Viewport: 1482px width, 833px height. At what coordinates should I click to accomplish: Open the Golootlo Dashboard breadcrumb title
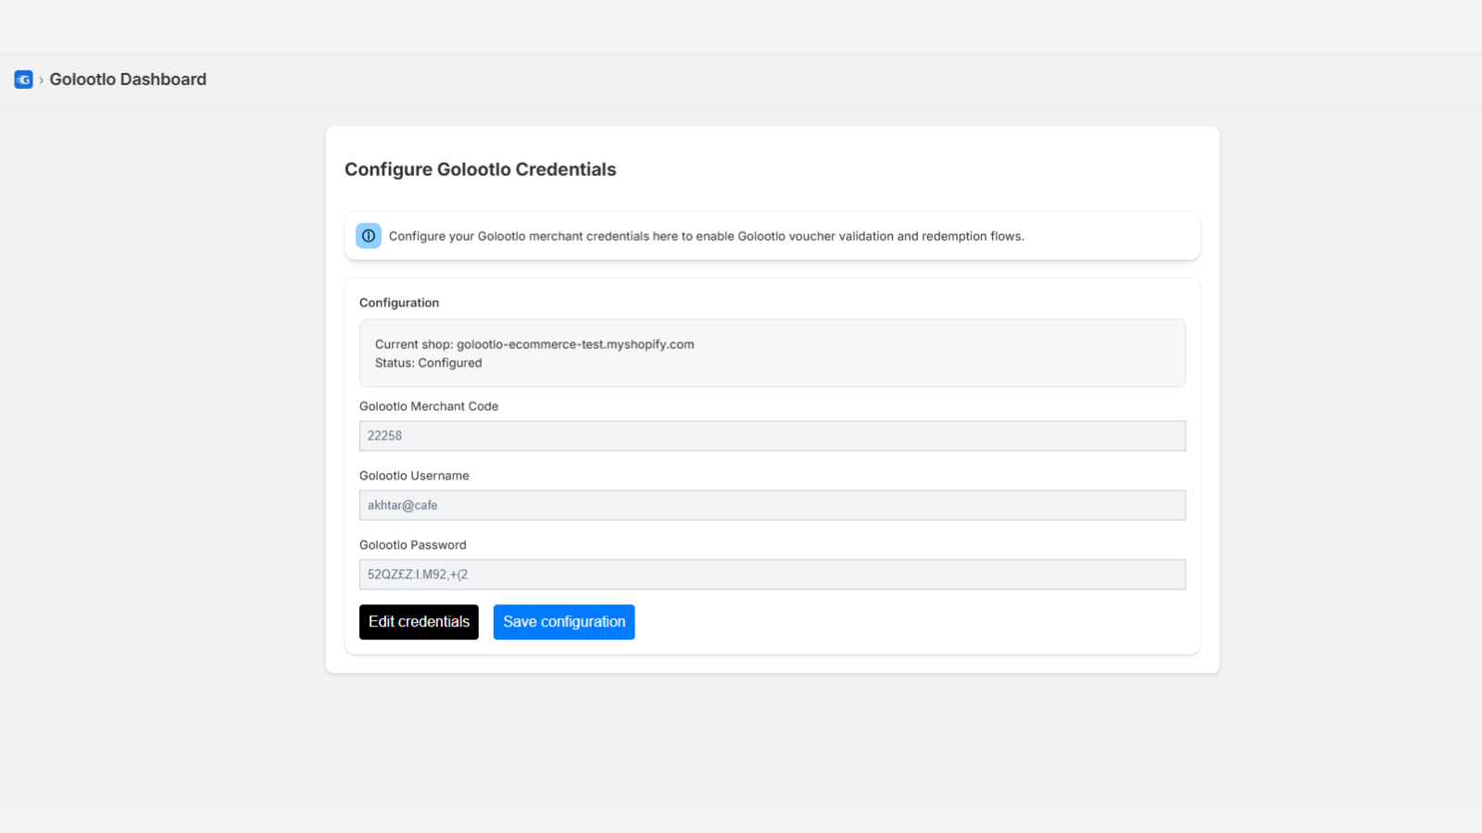click(x=128, y=80)
